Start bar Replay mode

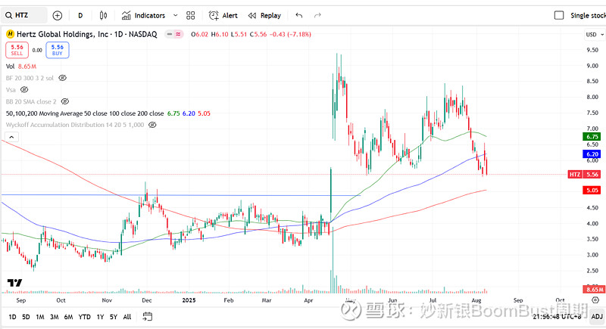264,15
